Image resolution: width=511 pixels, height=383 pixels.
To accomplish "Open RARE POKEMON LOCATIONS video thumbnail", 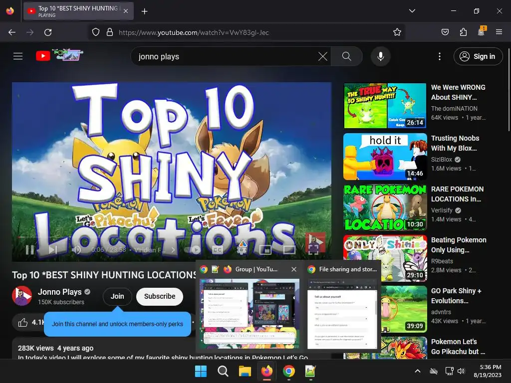I will tap(385, 207).
